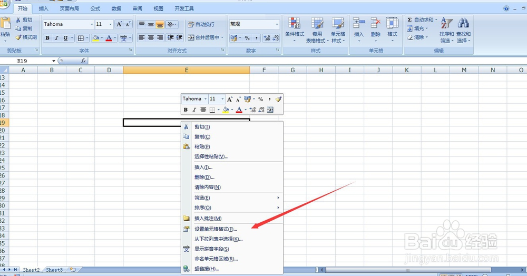The image size is (527, 276).
Task: Toggle Bold on the mini toolbar
Action: click(x=186, y=110)
